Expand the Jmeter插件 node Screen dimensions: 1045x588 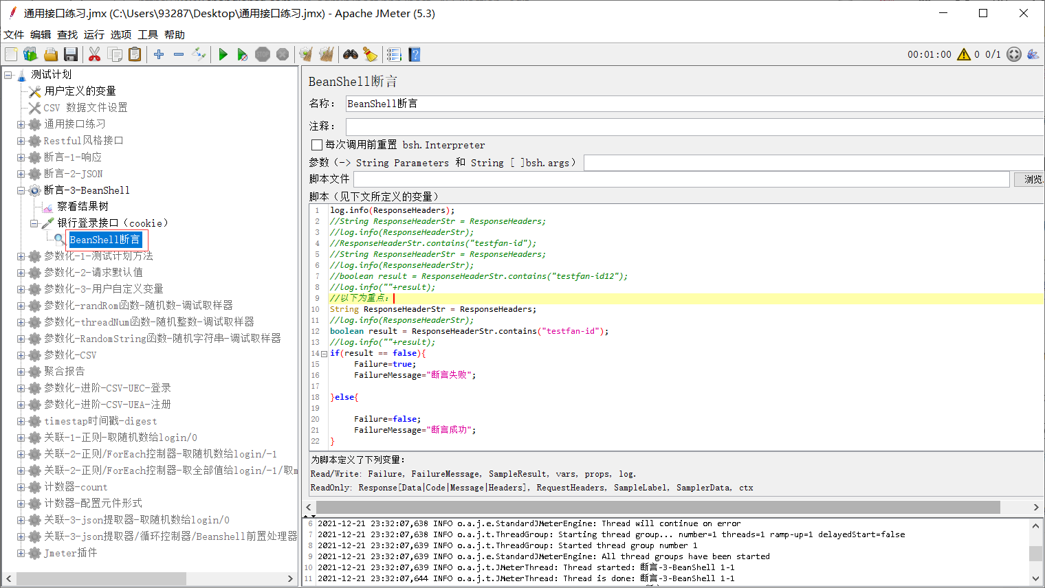tap(21, 553)
